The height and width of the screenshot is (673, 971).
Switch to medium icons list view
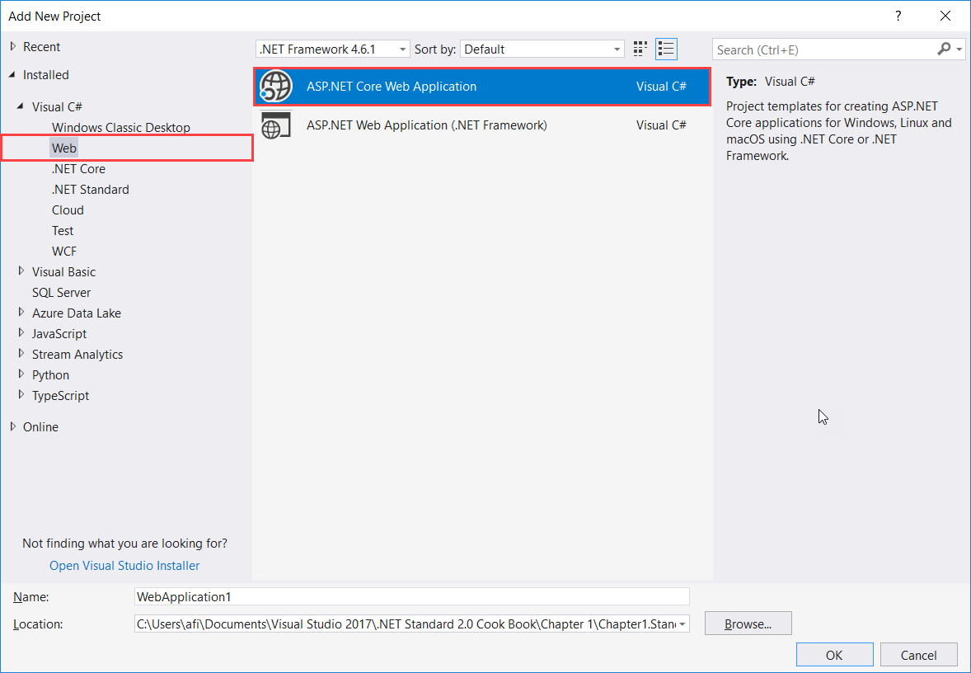click(x=666, y=49)
